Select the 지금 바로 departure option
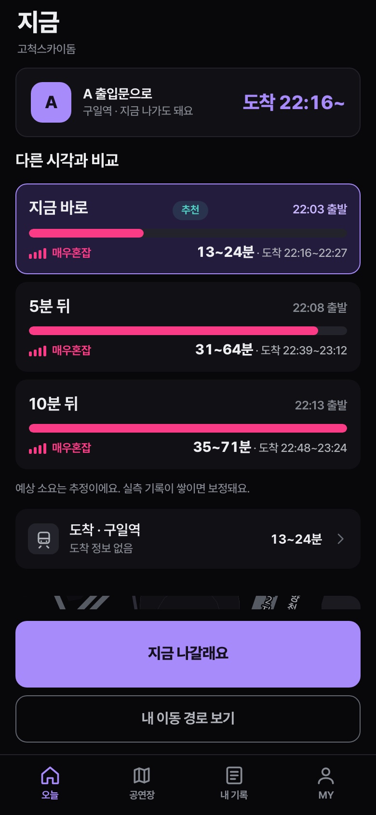 (x=188, y=229)
